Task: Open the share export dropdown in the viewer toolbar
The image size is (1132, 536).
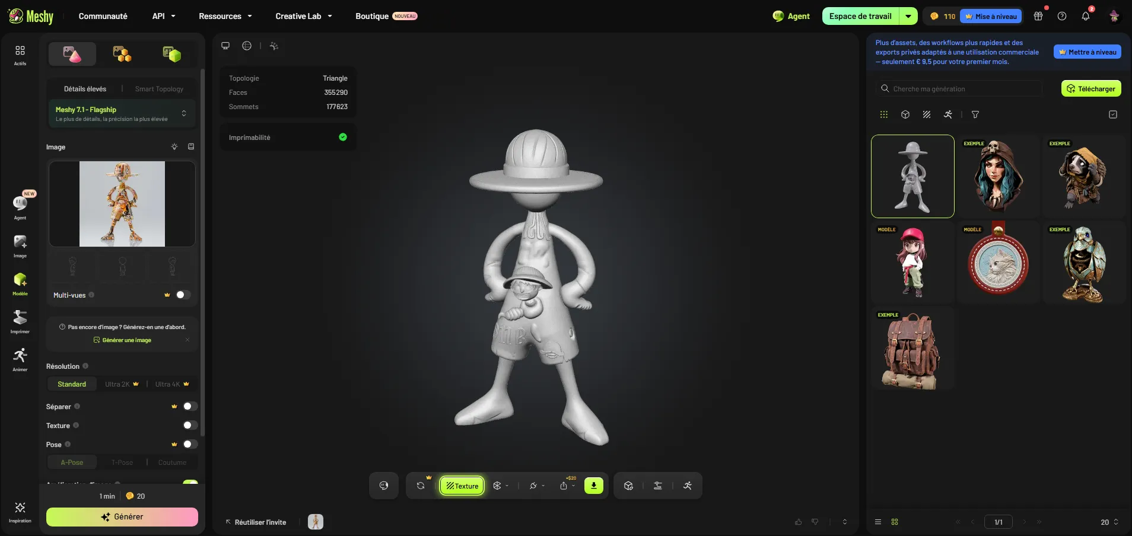Action: click(567, 486)
